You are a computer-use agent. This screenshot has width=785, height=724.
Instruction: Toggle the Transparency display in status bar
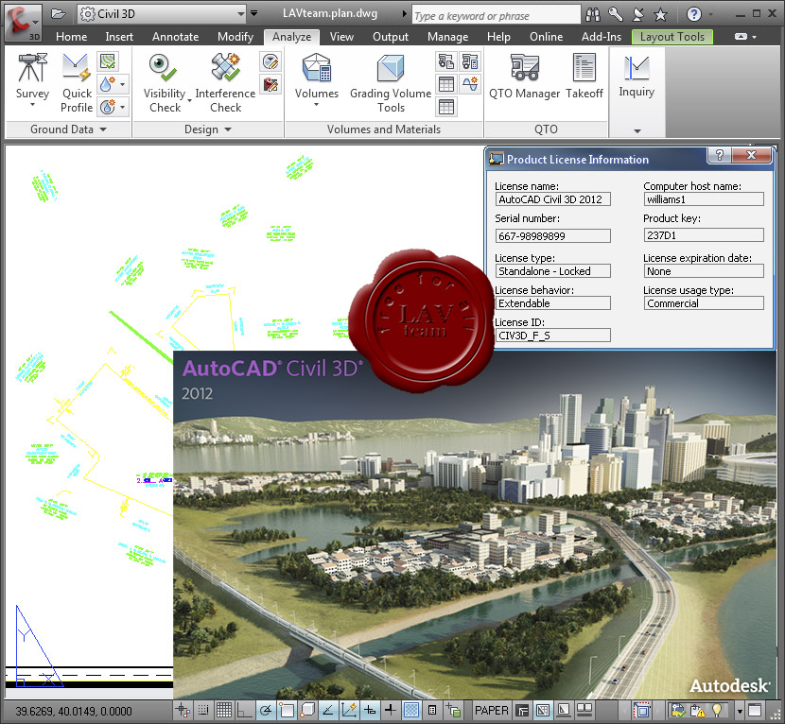(411, 710)
